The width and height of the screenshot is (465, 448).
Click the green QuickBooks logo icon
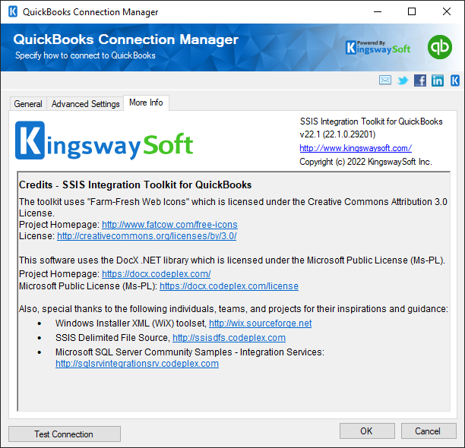coord(440,47)
